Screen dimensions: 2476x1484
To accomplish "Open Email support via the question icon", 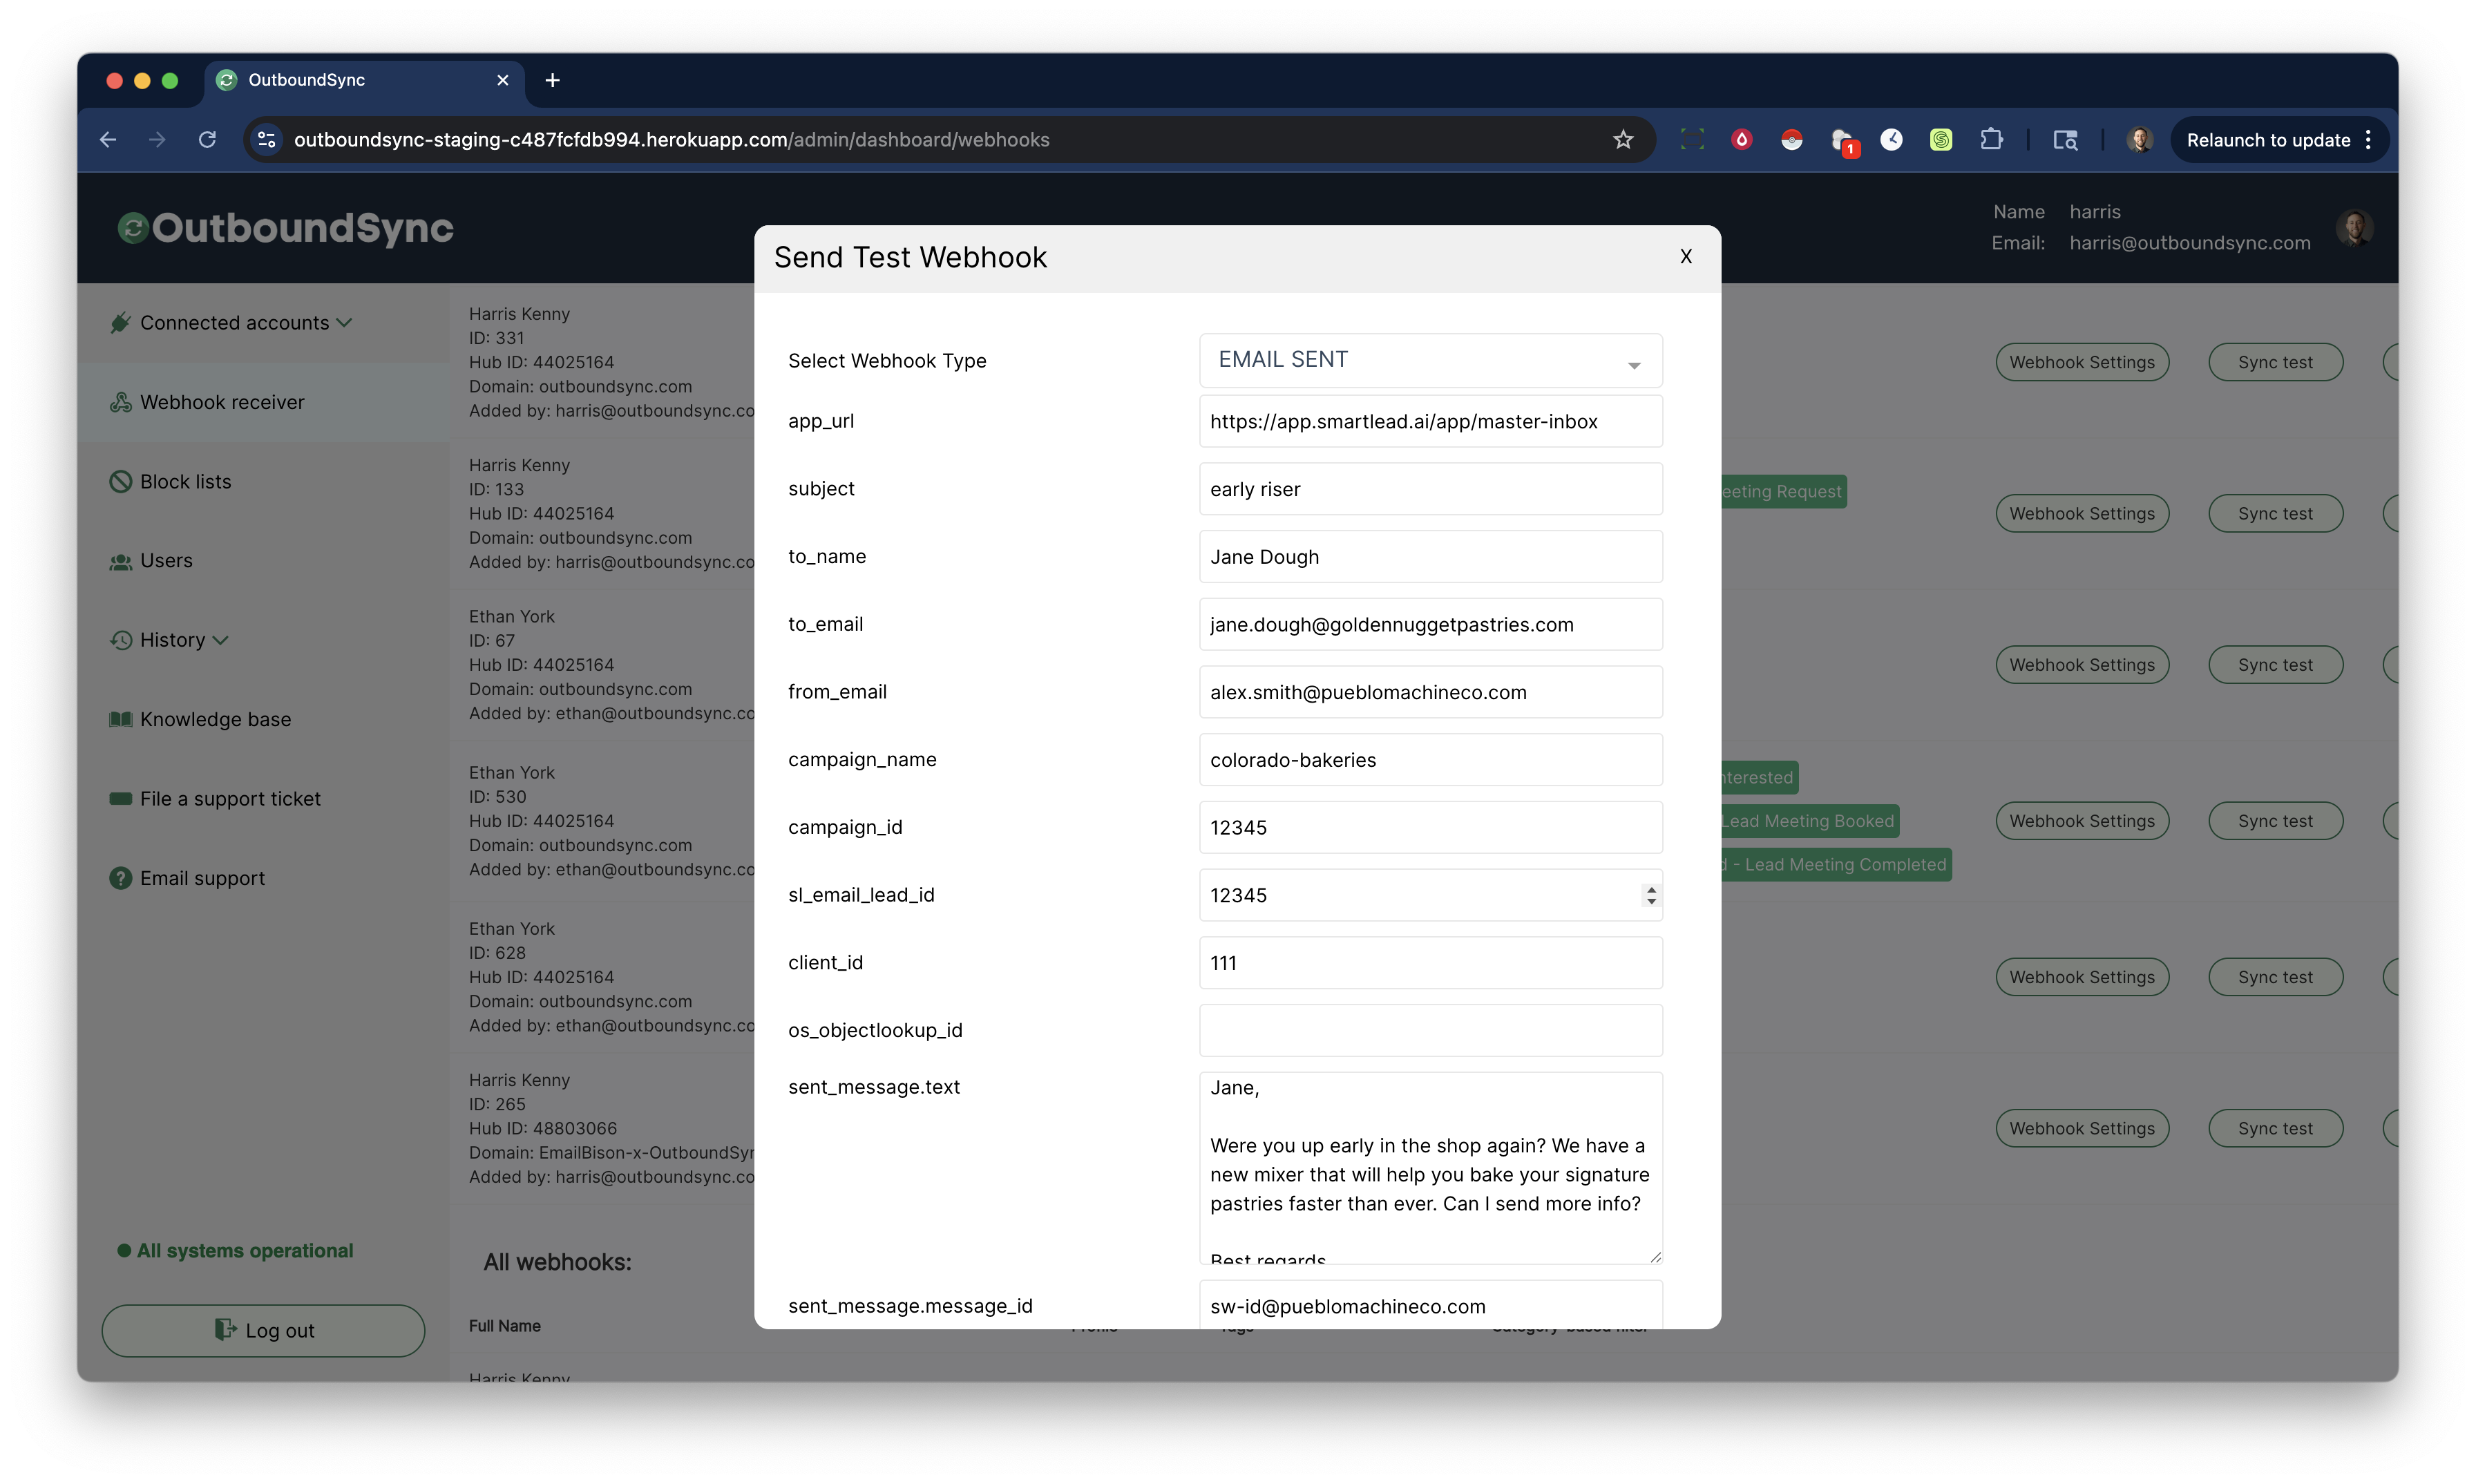I will point(120,878).
